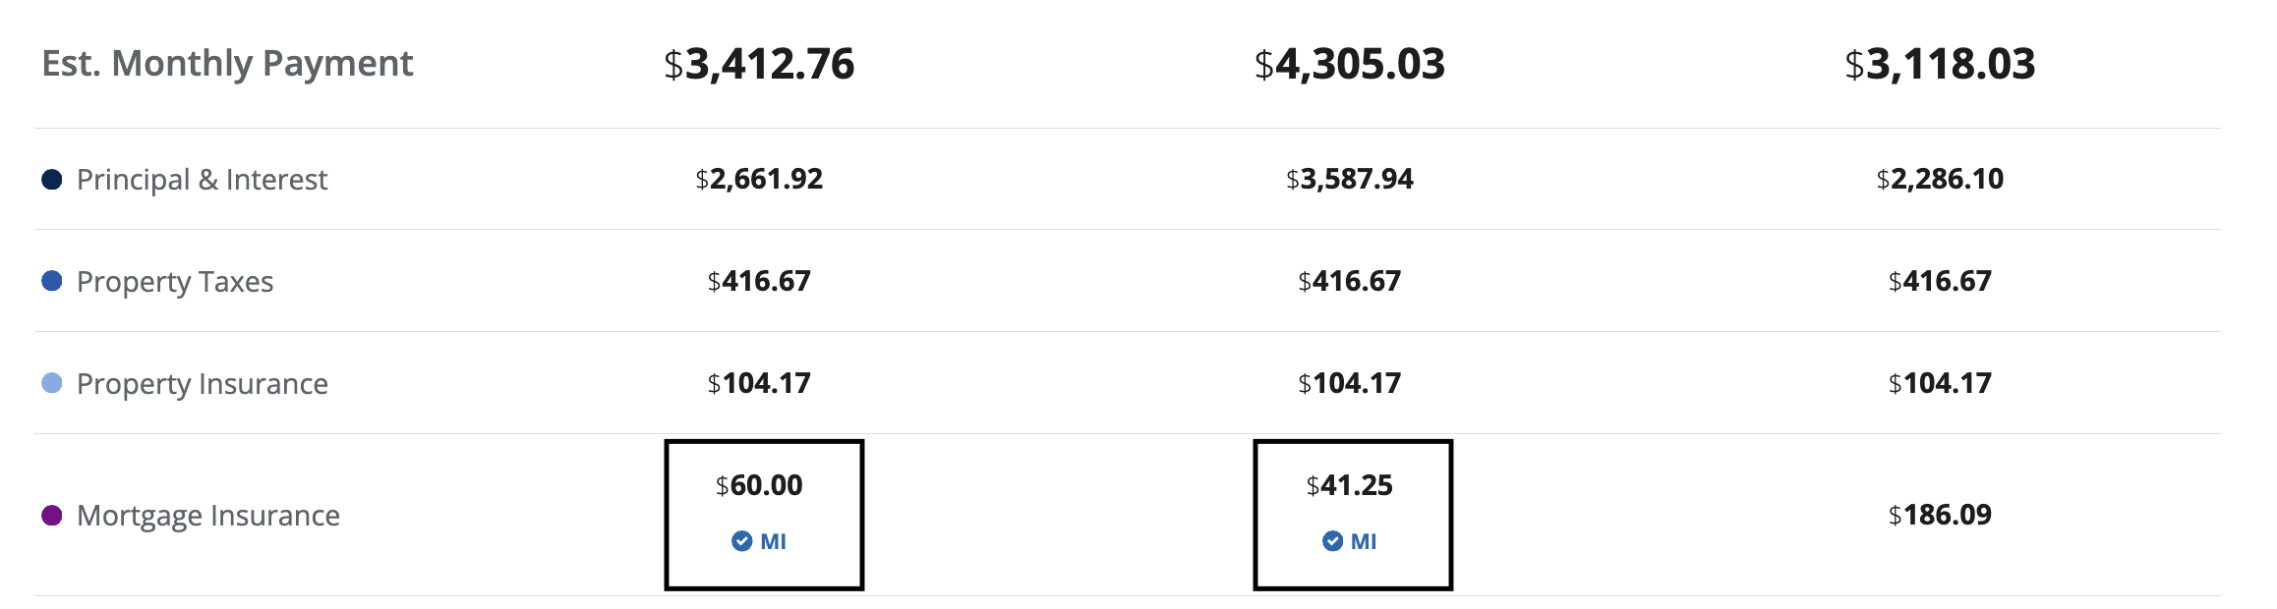Click the blue Property Taxes dot

52,281
